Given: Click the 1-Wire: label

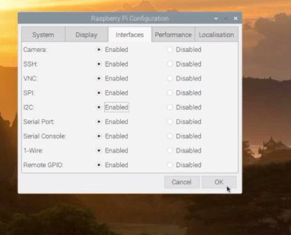Looking at the screenshot, I should (x=33, y=150).
